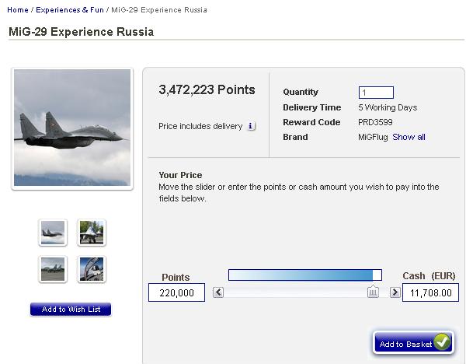The width and height of the screenshot is (466, 364).
Task: Click the MiG-29 Experience Russia heading
Action: coord(81,32)
